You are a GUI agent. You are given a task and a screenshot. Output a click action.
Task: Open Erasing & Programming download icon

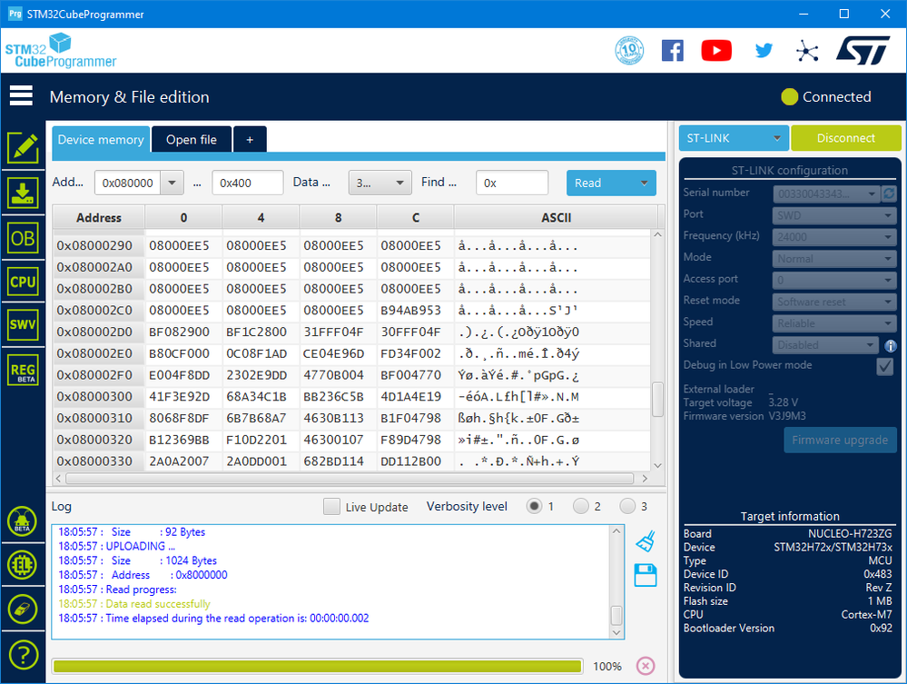pyautogui.click(x=23, y=193)
